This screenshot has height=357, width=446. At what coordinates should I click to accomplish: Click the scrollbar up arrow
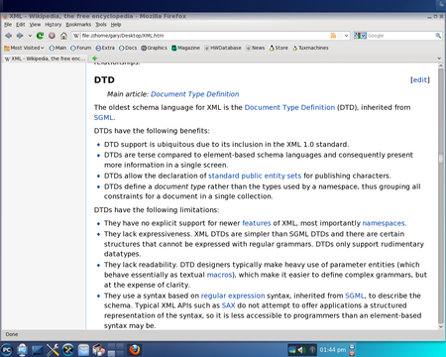pos(441,66)
